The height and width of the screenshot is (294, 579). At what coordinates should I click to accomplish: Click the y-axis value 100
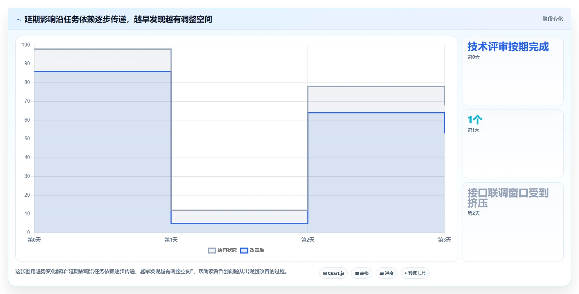click(x=26, y=45)
